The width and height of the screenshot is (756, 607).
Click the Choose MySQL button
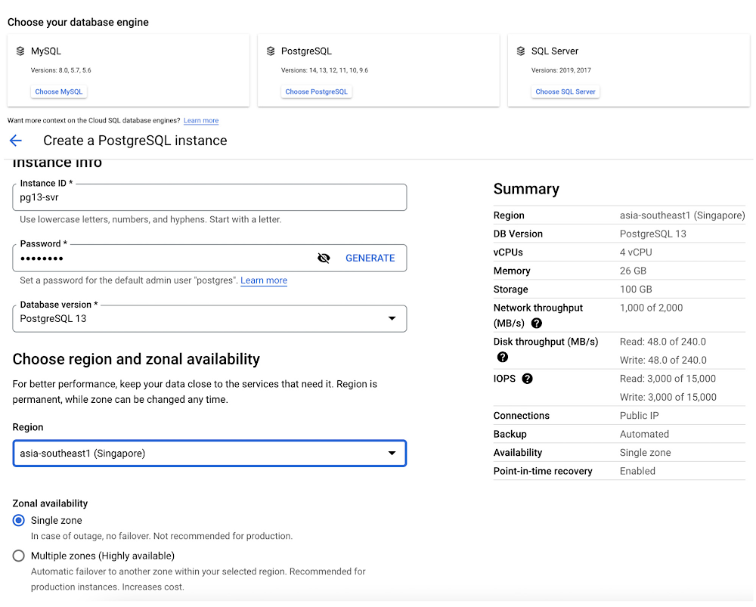[x=59, y=91]
